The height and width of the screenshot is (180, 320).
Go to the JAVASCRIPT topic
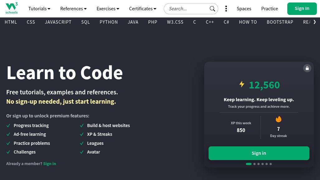click(58, 22)
